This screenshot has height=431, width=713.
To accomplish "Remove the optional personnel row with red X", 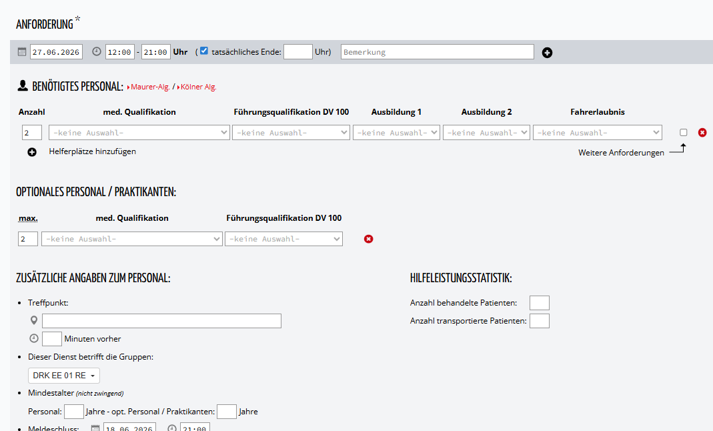I will [x=369, y=239].
